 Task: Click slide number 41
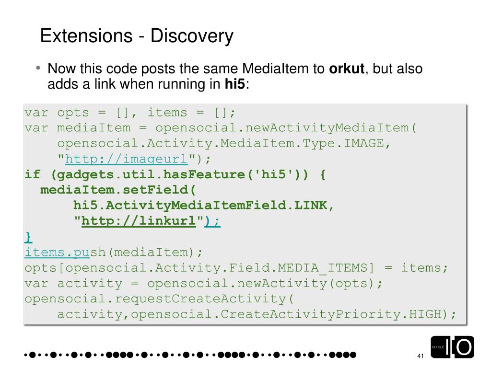pyautogui.click(x=420, y=356)
